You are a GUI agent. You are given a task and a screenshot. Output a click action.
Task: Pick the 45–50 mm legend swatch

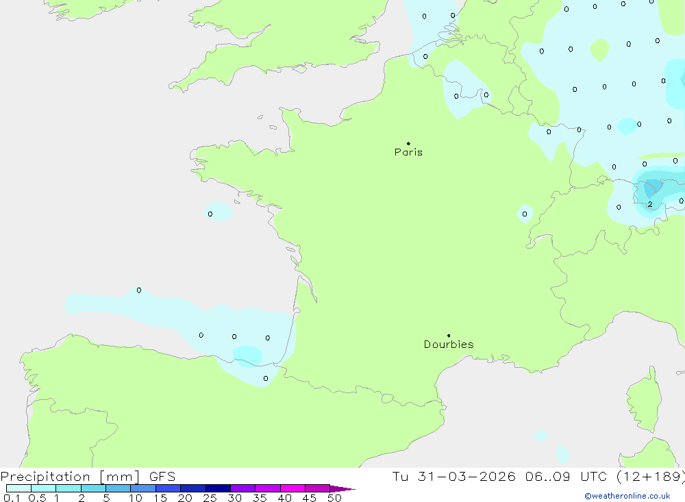point(318,488)
